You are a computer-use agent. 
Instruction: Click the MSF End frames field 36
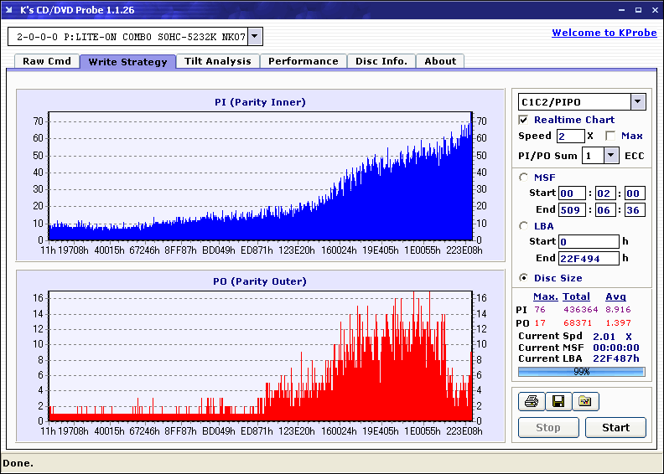(635, 209)
